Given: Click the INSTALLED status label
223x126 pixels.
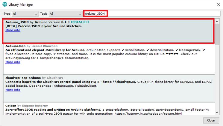Looking at the screenshot, I should pyautogui.click(x=80, y=22).
